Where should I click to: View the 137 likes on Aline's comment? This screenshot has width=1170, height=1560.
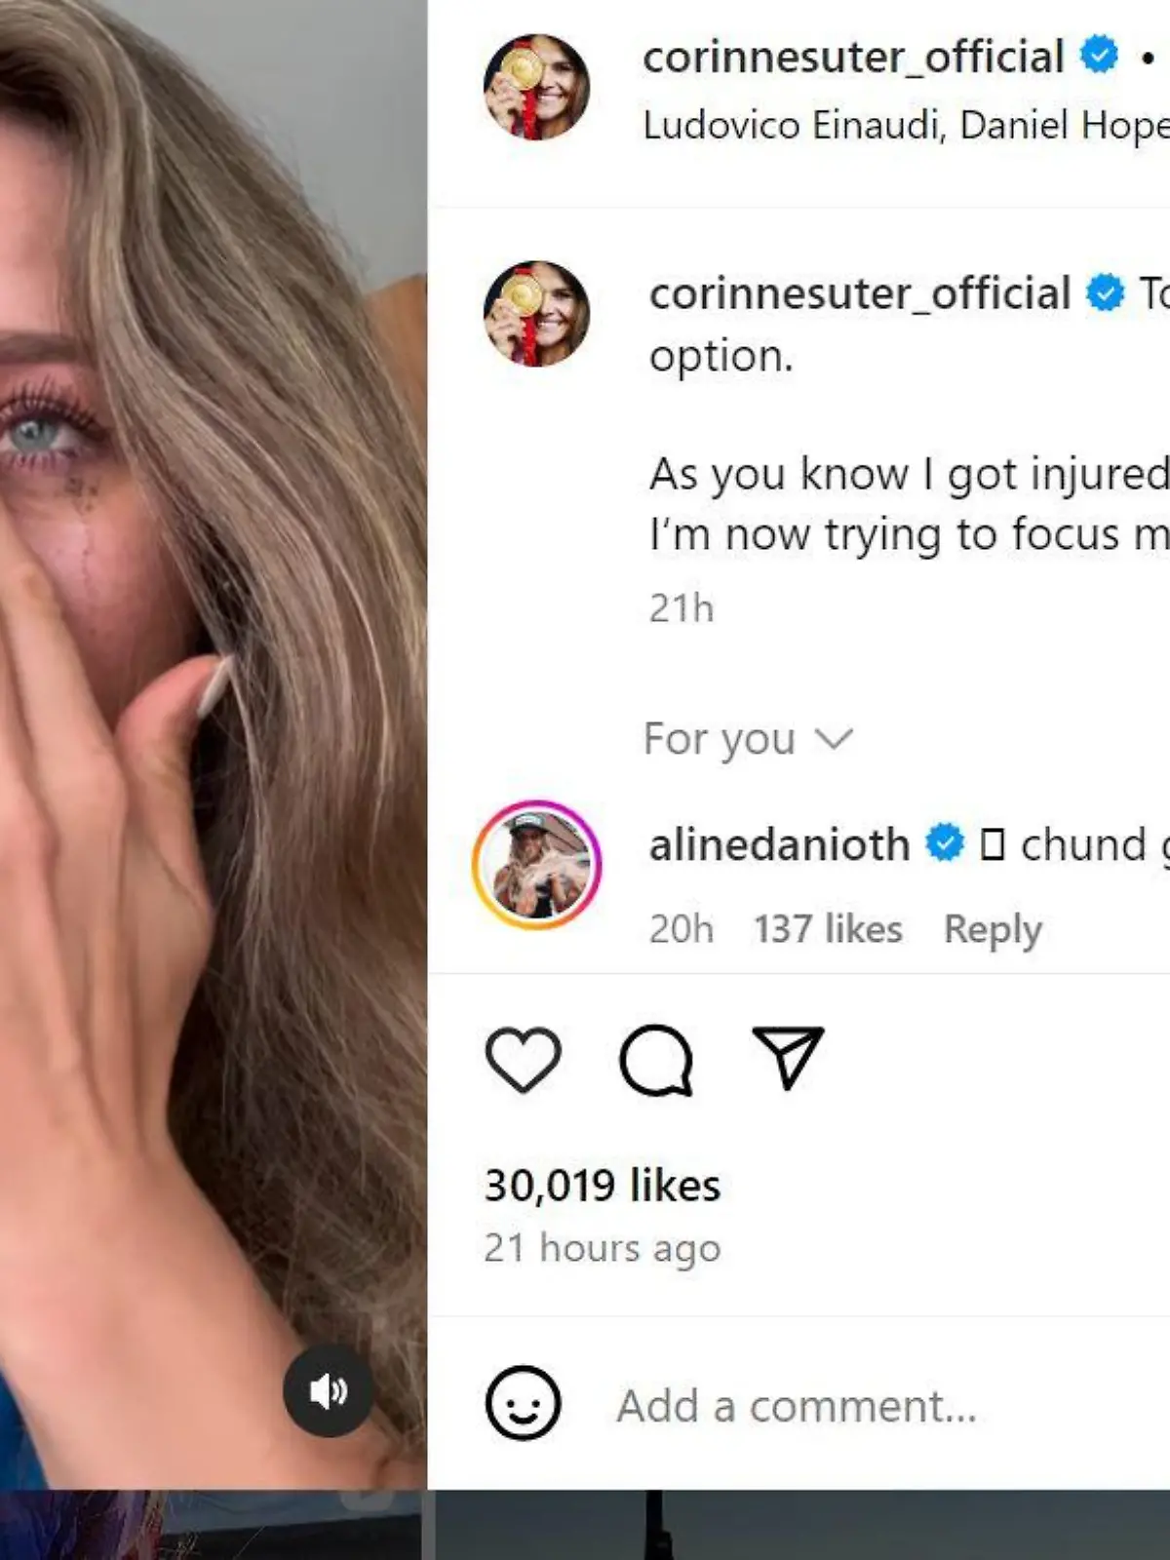point(827,928)
